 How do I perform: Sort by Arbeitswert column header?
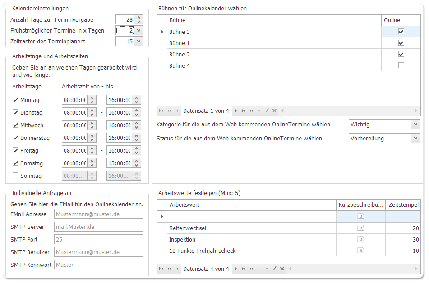[251, 205]
